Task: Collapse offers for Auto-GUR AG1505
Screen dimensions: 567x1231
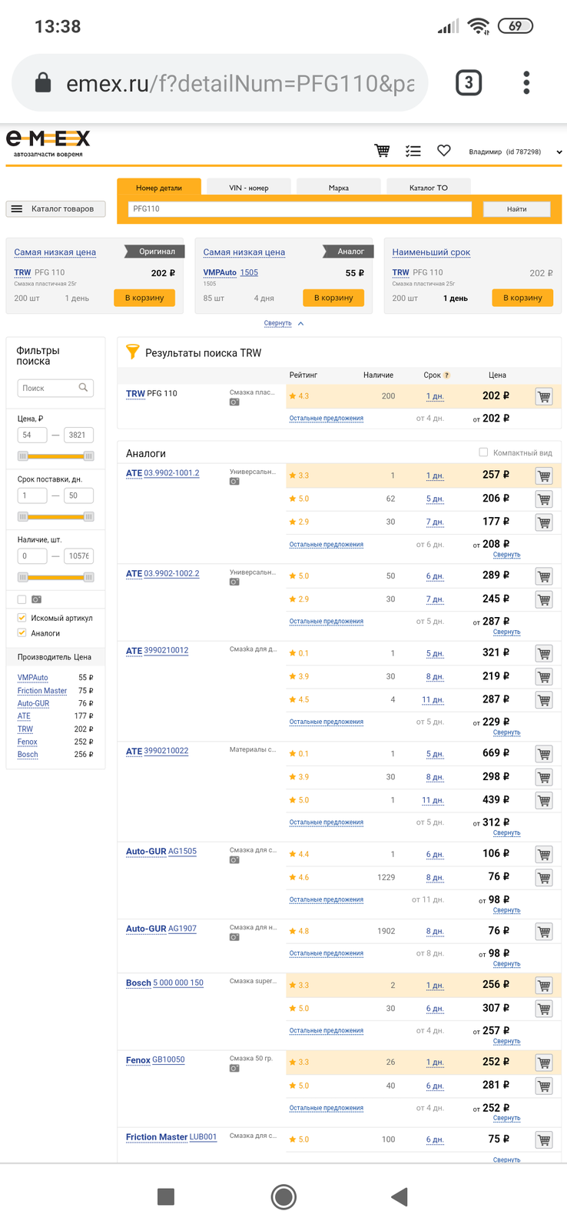Action: (506, 910)
